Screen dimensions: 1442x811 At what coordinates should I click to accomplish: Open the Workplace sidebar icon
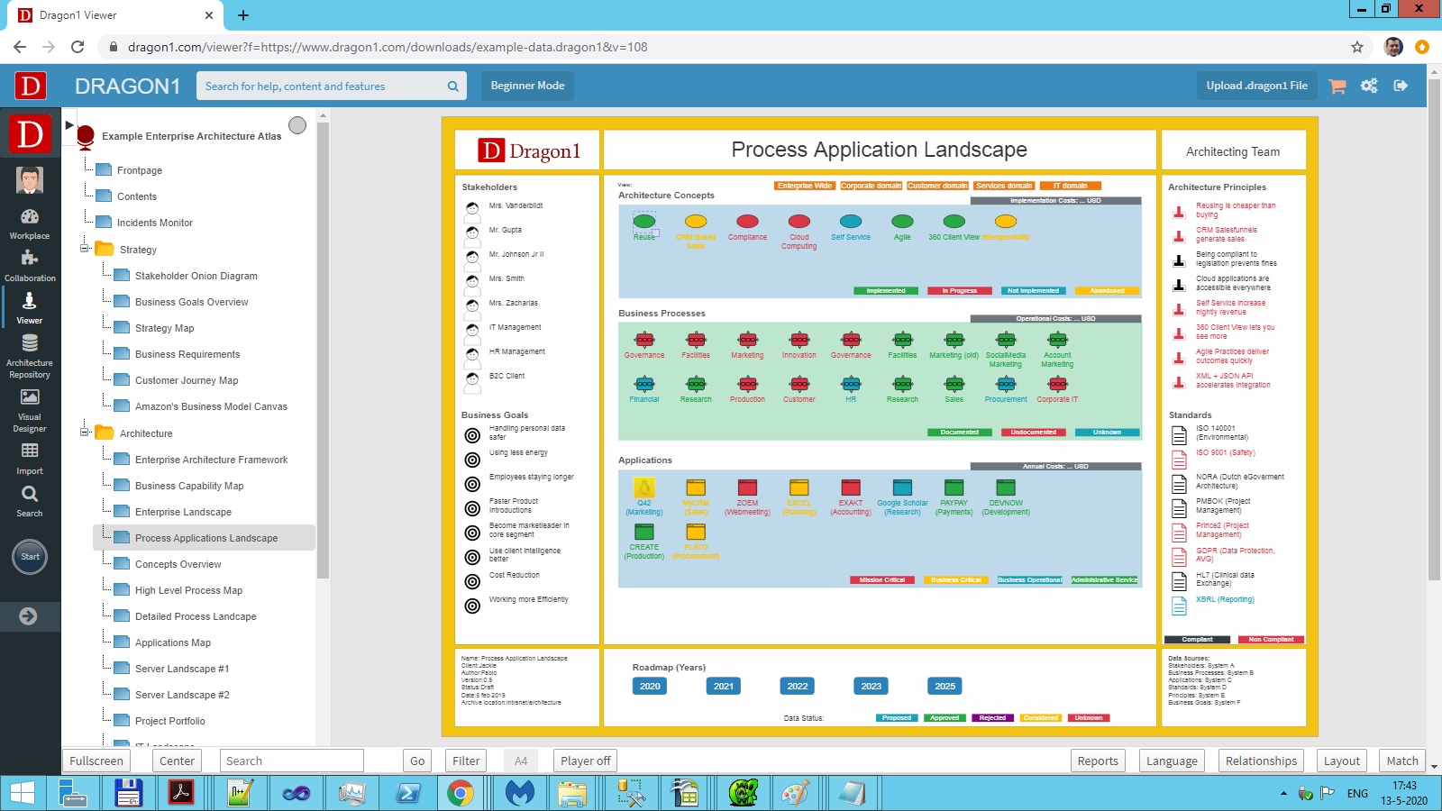click(30, 223)
